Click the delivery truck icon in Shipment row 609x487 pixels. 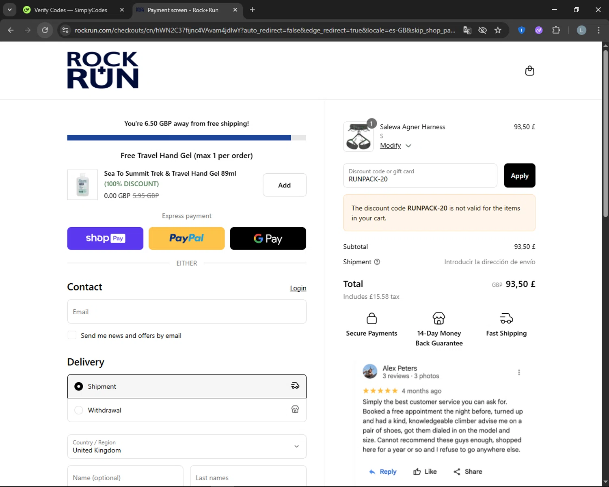(x=295, y=386)
